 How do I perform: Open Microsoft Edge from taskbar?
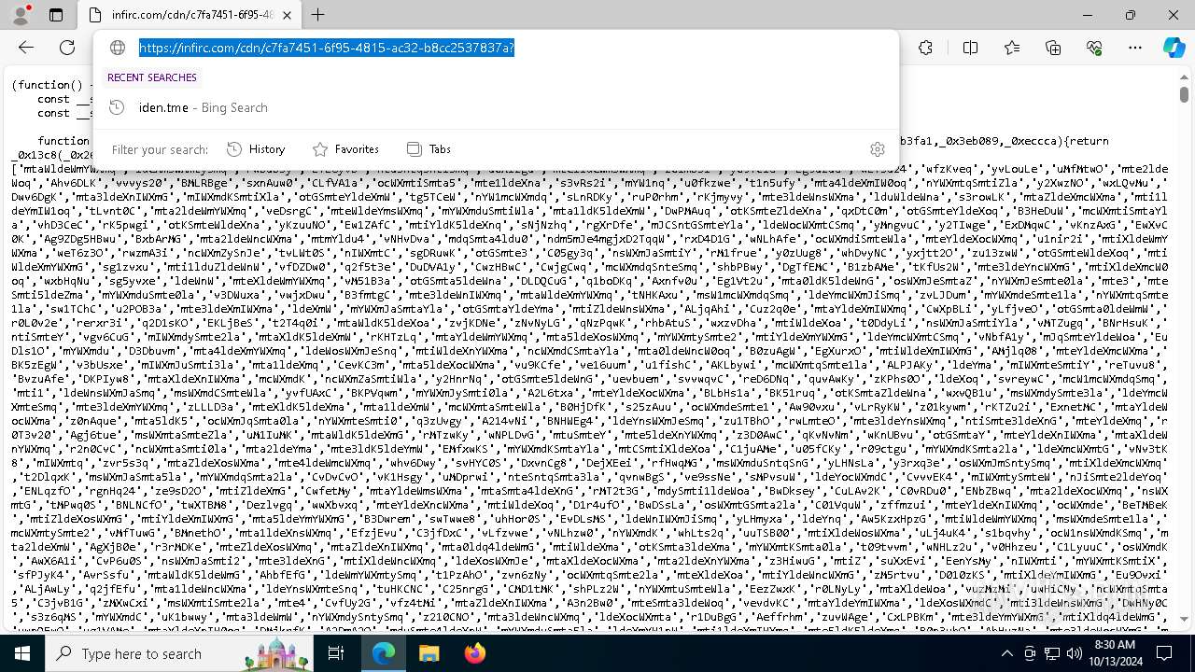pyautogui.click(x=383, y=654)
